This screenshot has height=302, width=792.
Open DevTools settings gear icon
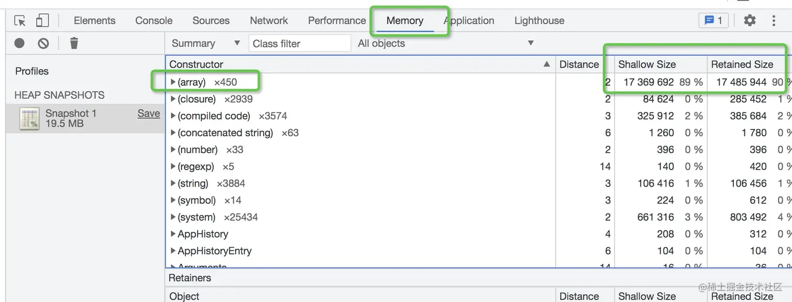tap(750, 20)
